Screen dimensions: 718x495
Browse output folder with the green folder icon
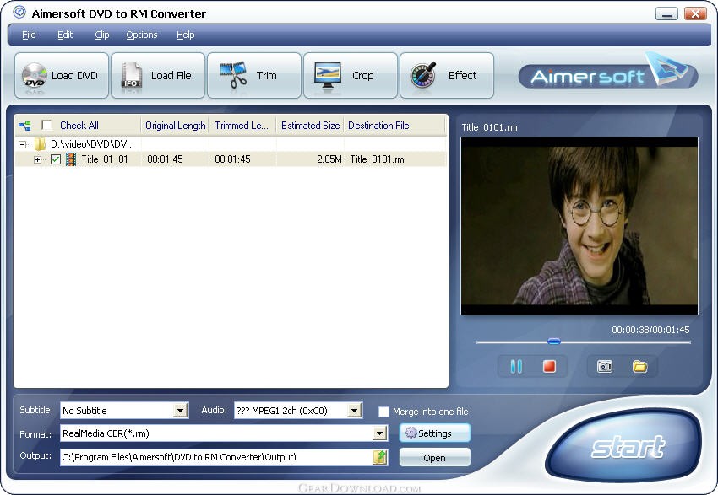[x=380, y=457]
